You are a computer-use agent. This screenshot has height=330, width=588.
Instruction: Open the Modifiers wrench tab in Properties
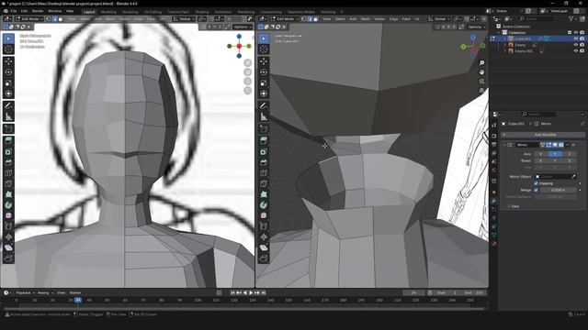tap(494, 201)
